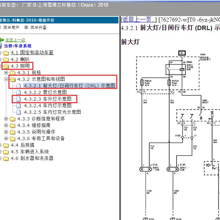
Task: Click the 4.5 车辆进入系统 folder icon
Action: click(6, 152)
